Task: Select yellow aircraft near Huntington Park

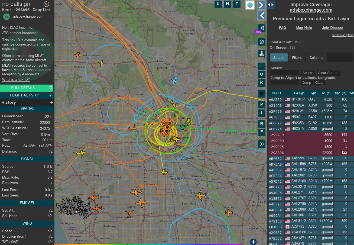Action: click(x=164, y=172)
